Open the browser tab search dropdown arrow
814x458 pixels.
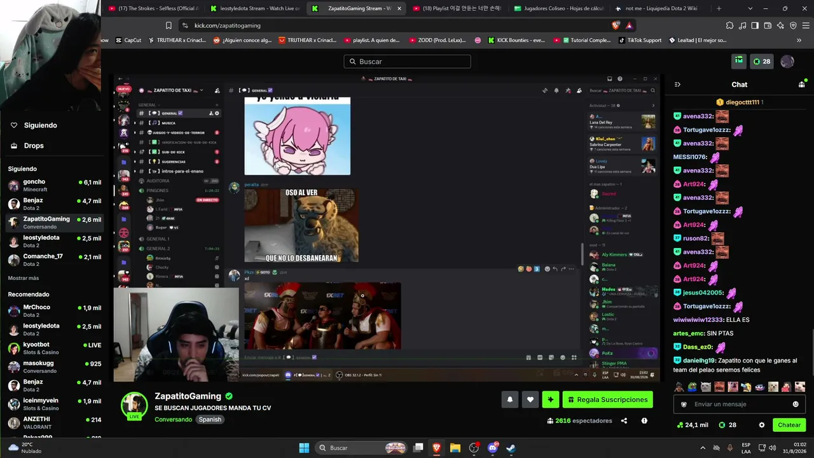pyautogui.click(x=750, y=8)
